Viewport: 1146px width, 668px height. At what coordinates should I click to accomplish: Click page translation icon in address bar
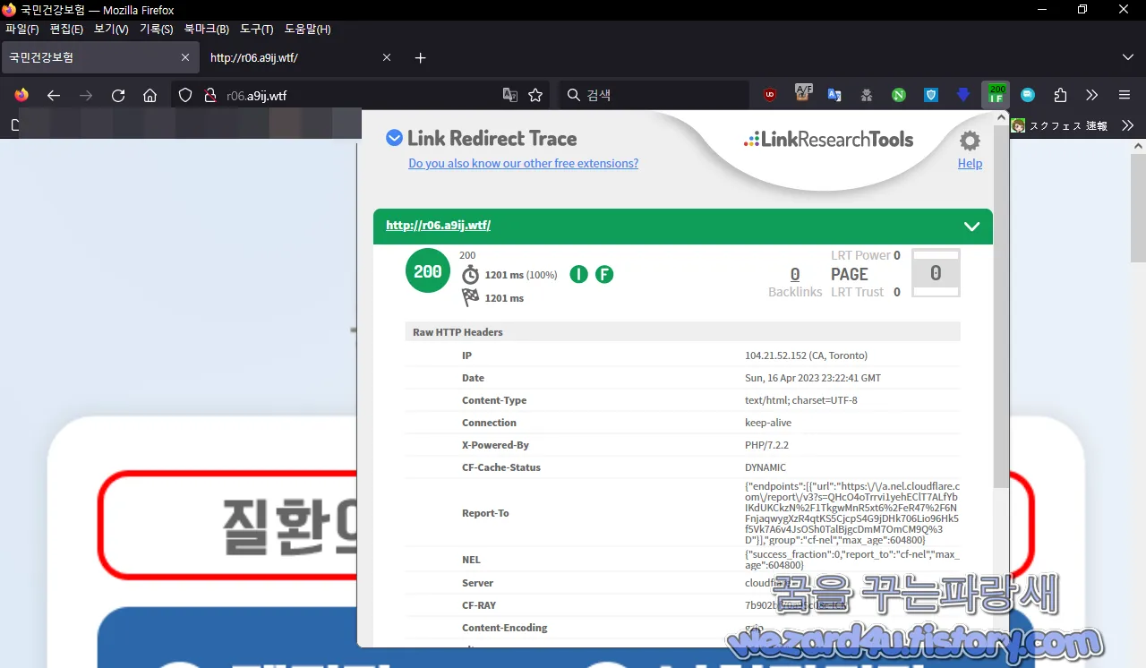click(510, 95)
